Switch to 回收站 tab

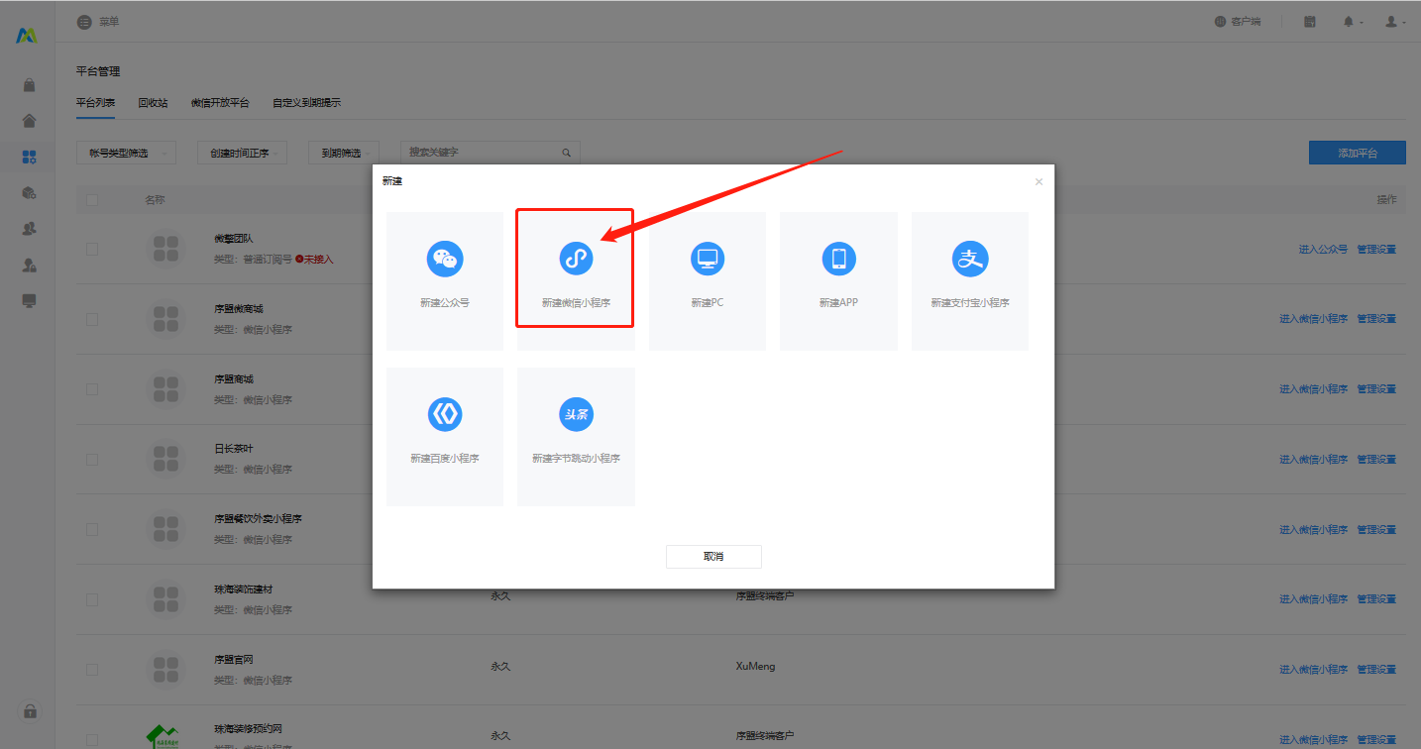click(x=153, y=103)
